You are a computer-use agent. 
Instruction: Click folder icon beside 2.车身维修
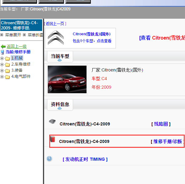click(x=7, y=64)
